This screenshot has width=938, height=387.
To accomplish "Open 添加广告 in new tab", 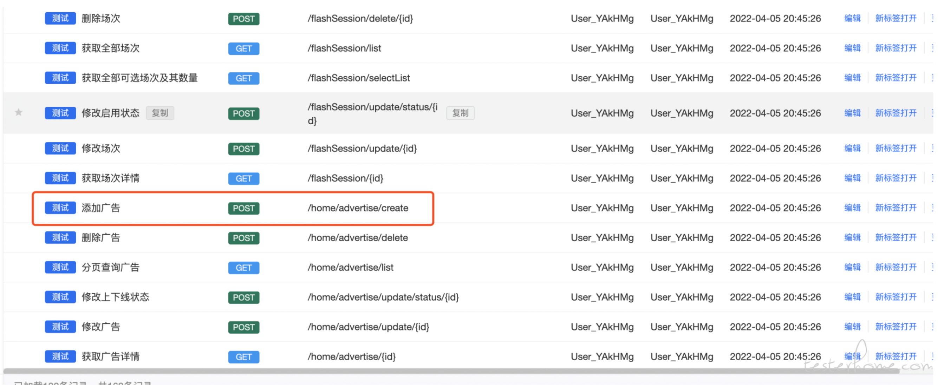I will 896,208.
